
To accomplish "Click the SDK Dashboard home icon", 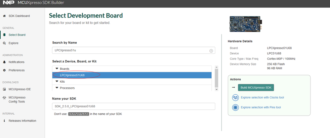I will pos(4,16).
